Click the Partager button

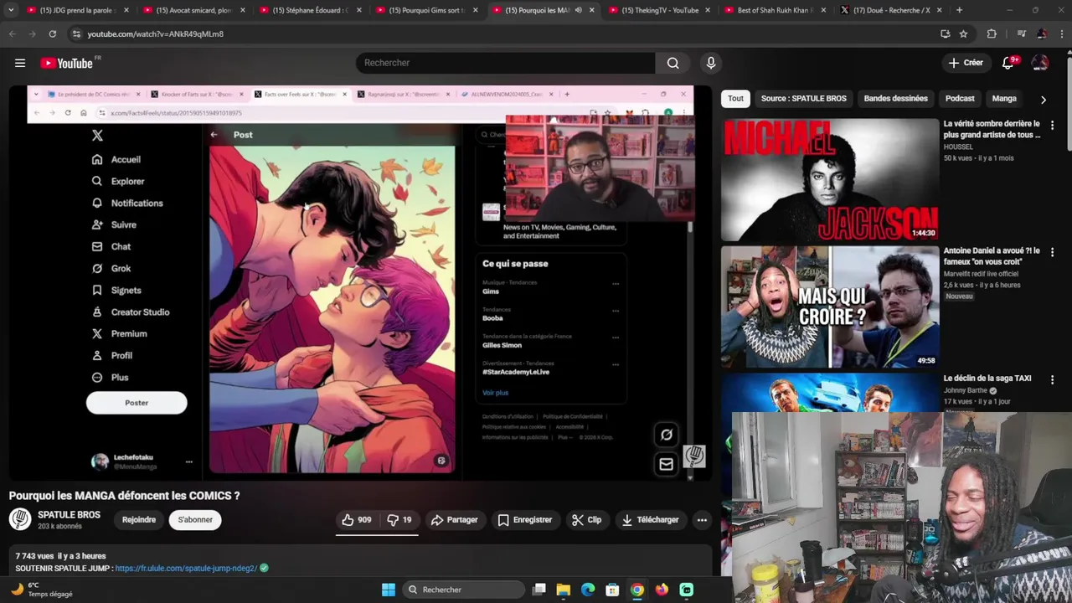(x=454, y=520)
